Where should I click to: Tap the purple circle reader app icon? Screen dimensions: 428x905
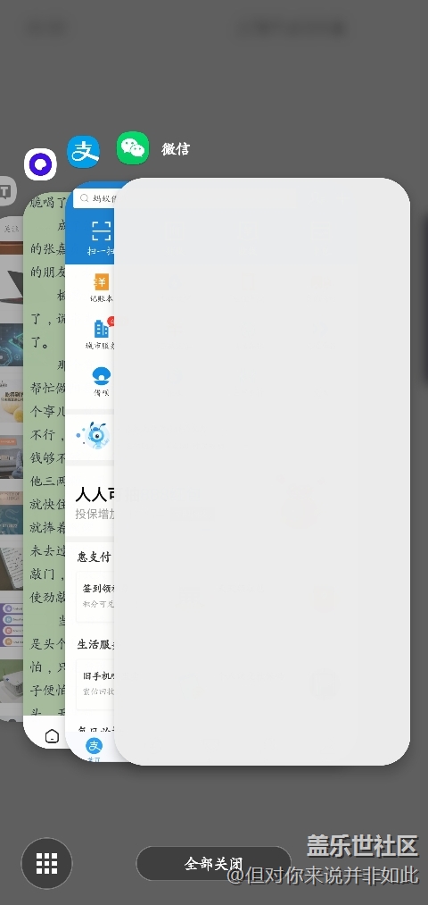(x=40, y=164)
